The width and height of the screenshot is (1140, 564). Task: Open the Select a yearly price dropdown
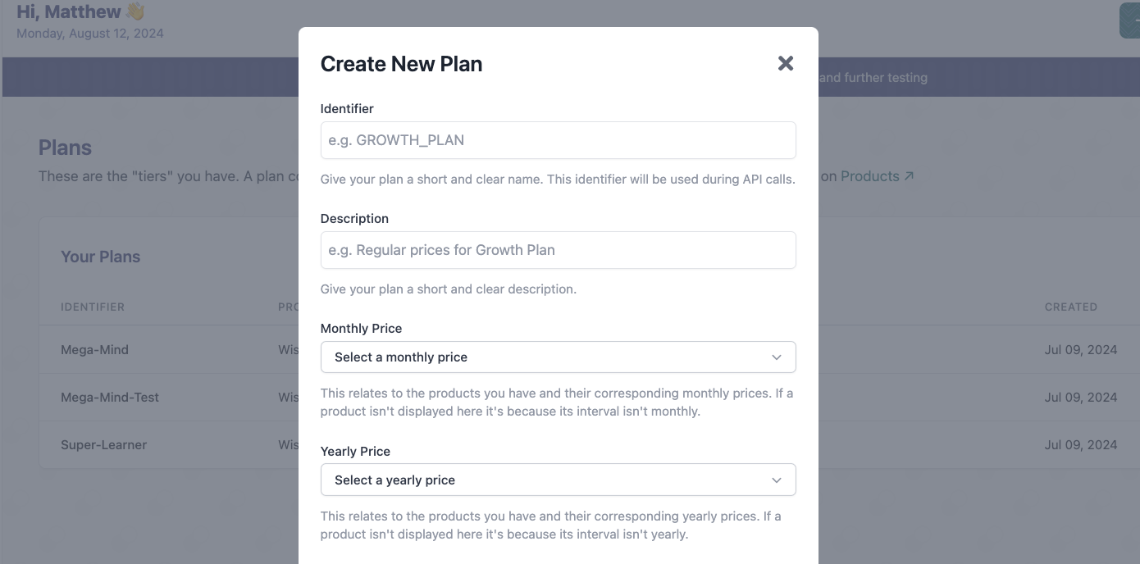[558, 480]
